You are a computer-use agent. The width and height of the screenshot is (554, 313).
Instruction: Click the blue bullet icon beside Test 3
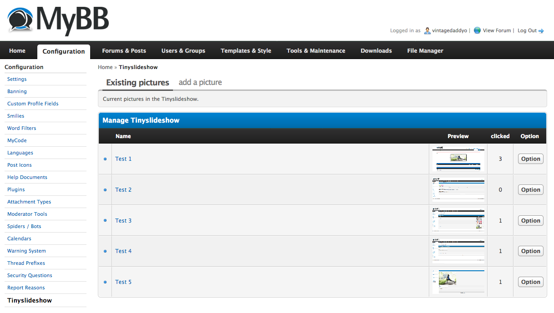[105, 220]
